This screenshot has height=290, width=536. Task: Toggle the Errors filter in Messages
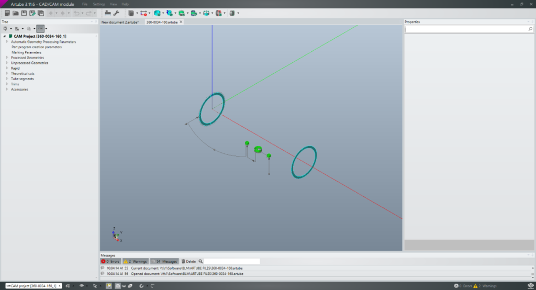[110, 261]
